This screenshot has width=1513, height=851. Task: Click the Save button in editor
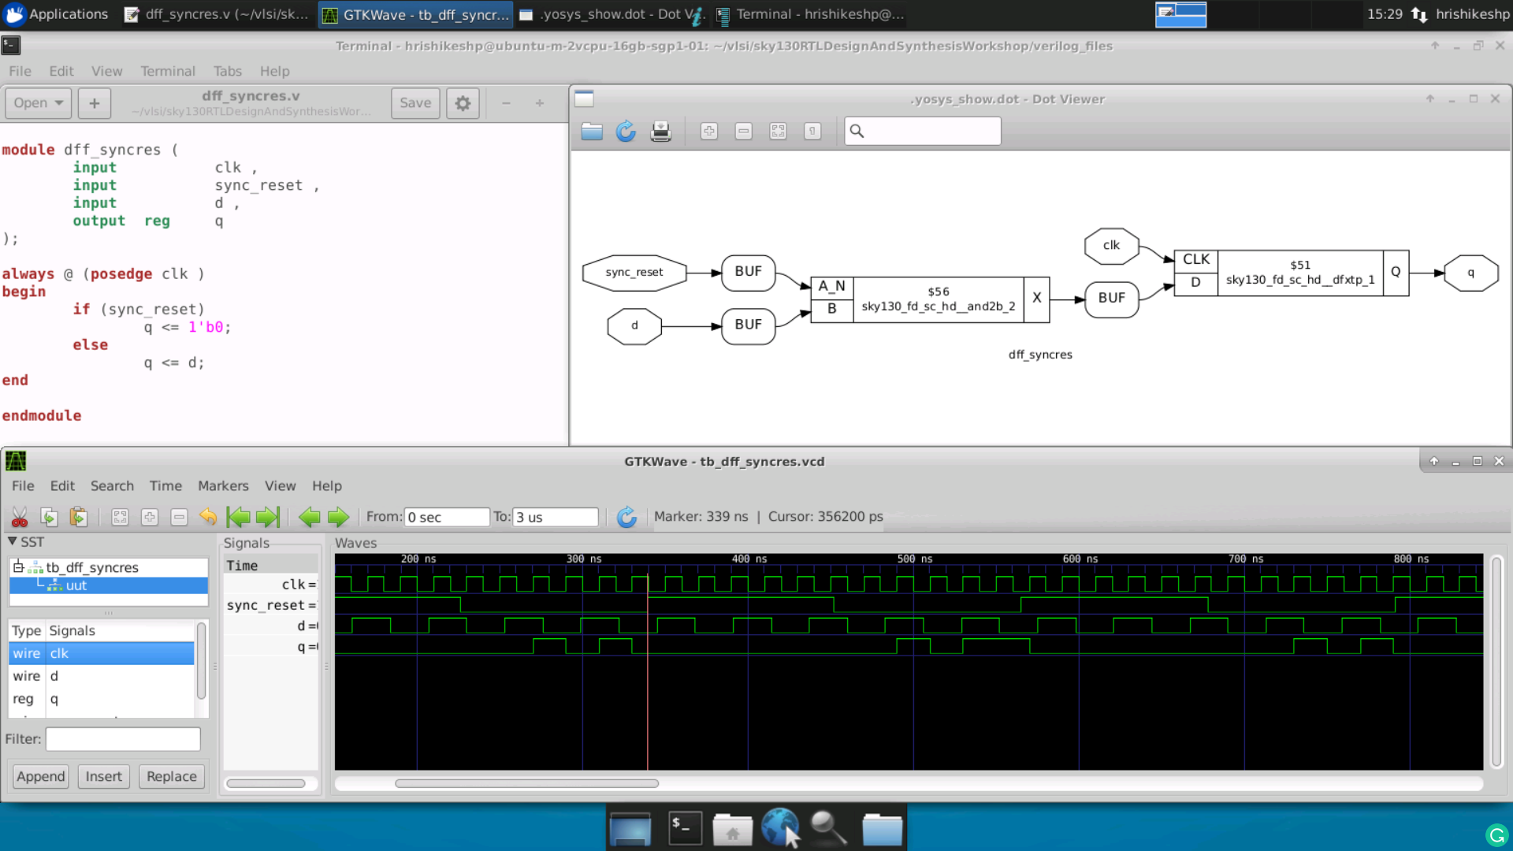point(414,103)
